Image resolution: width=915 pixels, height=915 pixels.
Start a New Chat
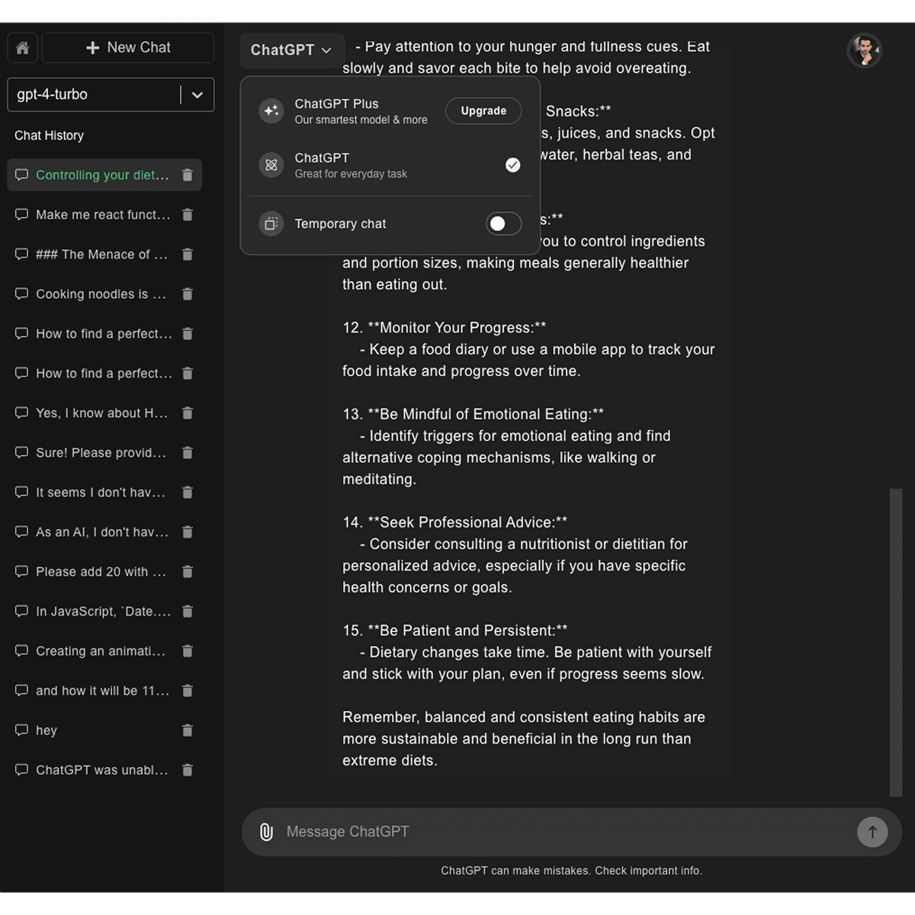[128, 48]
